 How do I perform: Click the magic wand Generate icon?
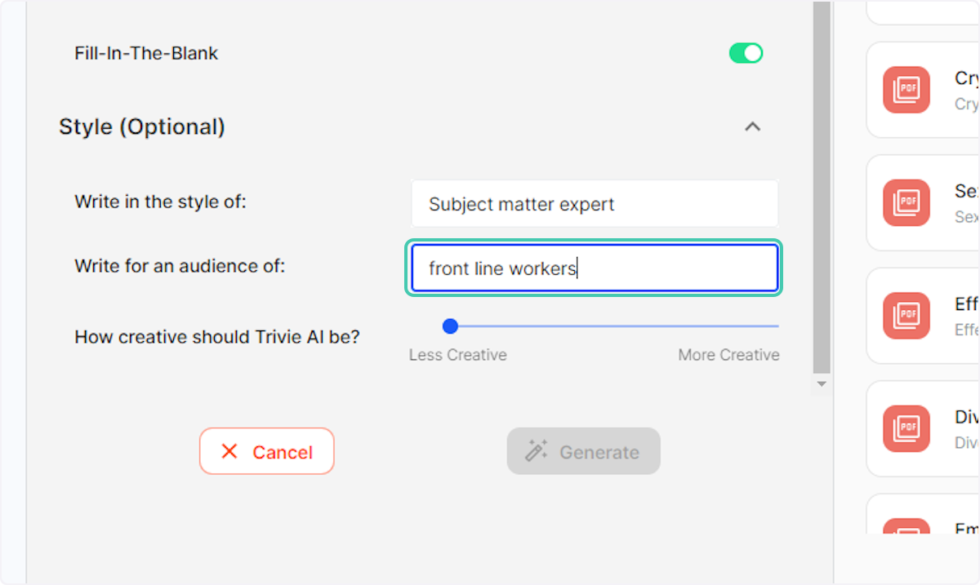[536, 451]
